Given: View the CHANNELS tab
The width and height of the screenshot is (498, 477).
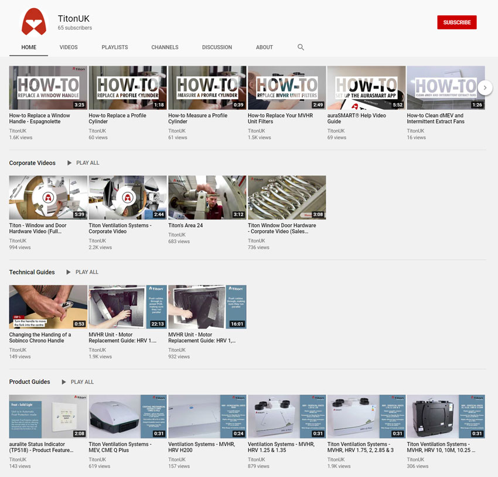Looking at the screenshot, I should tap(165, 47).
